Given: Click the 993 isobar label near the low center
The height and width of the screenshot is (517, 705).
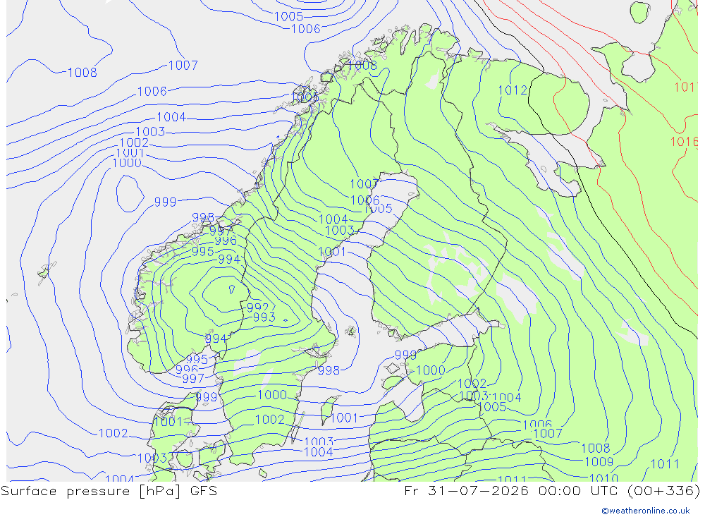Looking at the screenshot, I should tap(264, 317).
